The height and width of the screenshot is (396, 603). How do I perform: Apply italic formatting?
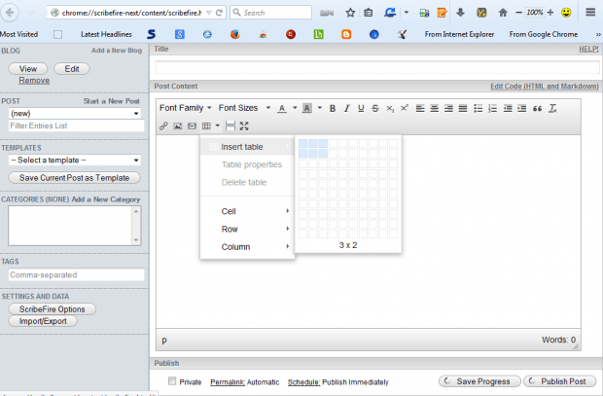coord(346,108)
